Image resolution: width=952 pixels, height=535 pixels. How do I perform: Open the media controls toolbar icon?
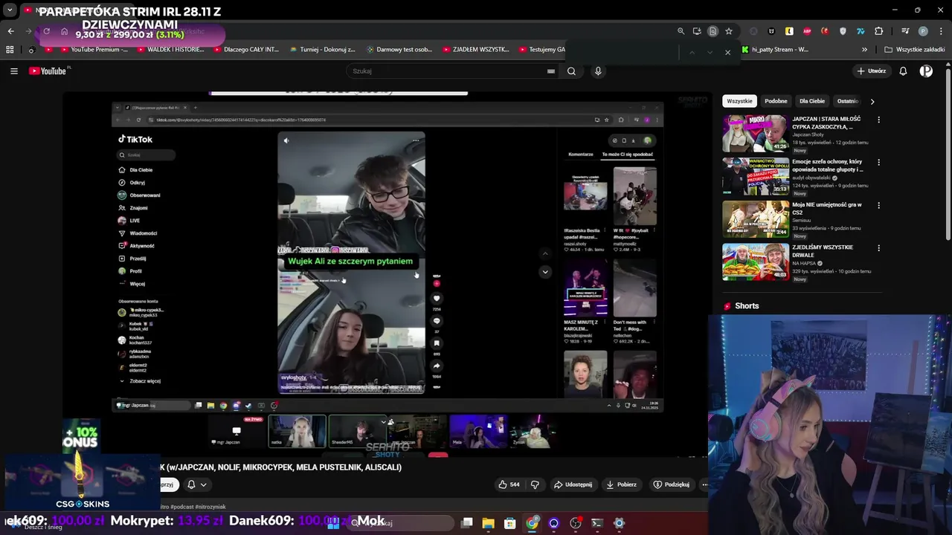[905, 31]
